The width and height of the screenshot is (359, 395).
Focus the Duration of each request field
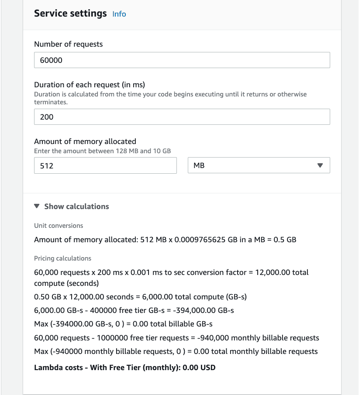coord(182,117)
